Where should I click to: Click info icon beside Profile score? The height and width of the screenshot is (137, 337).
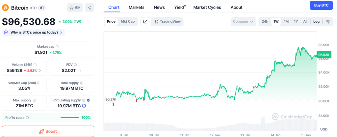point(27,118)
